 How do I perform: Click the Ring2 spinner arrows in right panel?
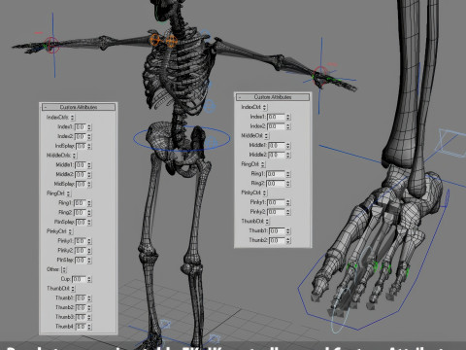288,184
